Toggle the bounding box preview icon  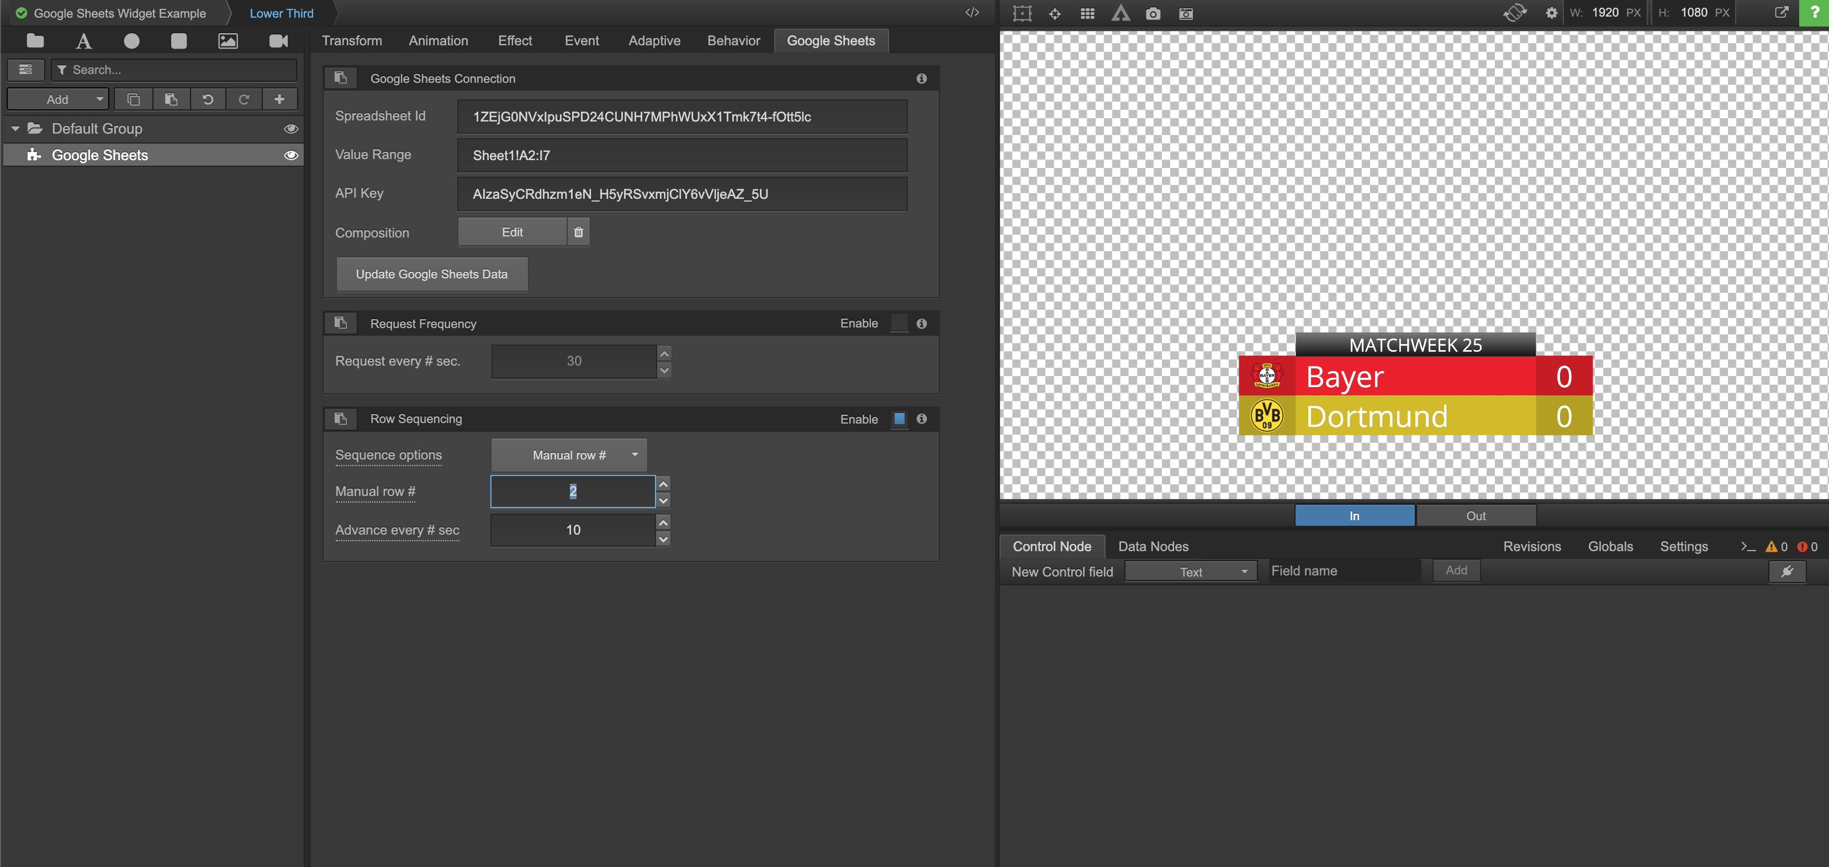(x=1022, y=13)
